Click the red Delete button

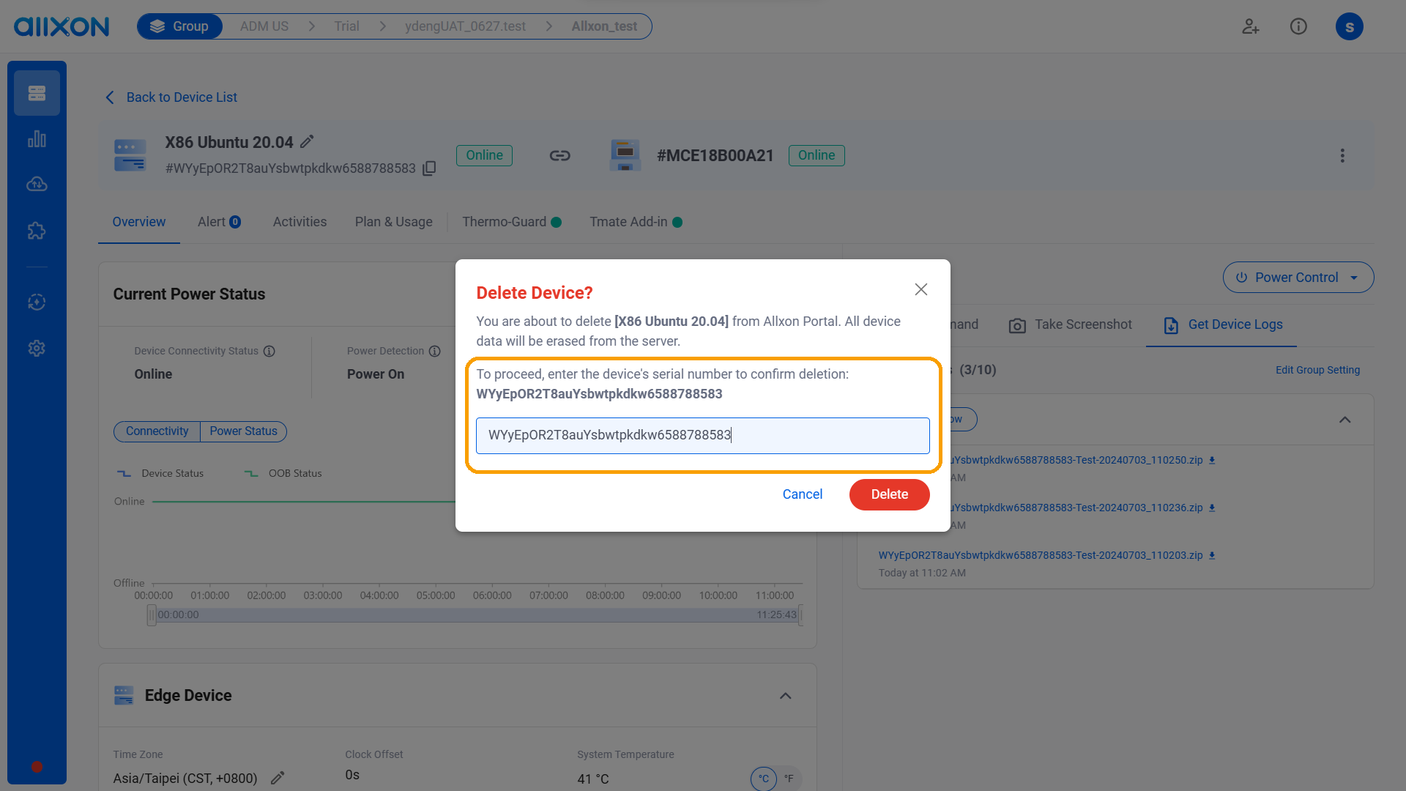point(889,494)
